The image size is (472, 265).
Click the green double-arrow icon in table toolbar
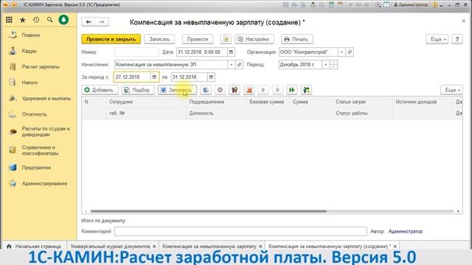[292, 90]
